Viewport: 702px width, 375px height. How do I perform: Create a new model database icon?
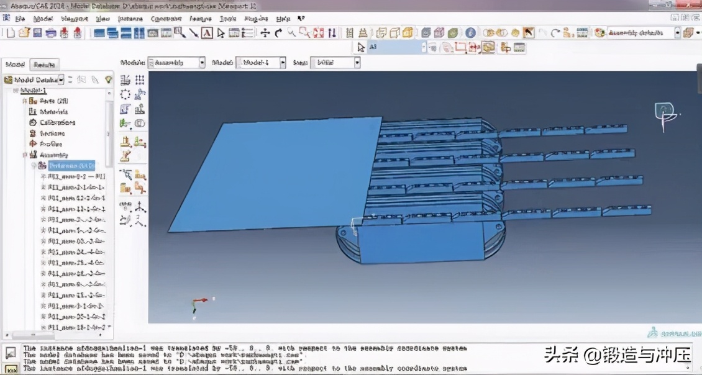coord(11,33)
